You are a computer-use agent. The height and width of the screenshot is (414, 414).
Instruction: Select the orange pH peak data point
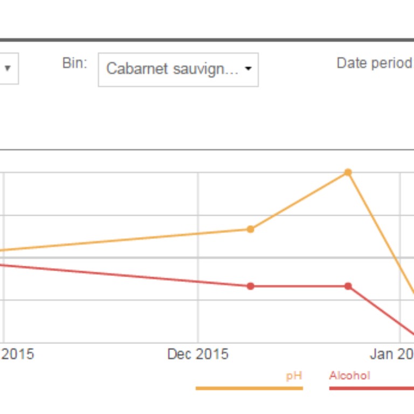click(348, 172)
